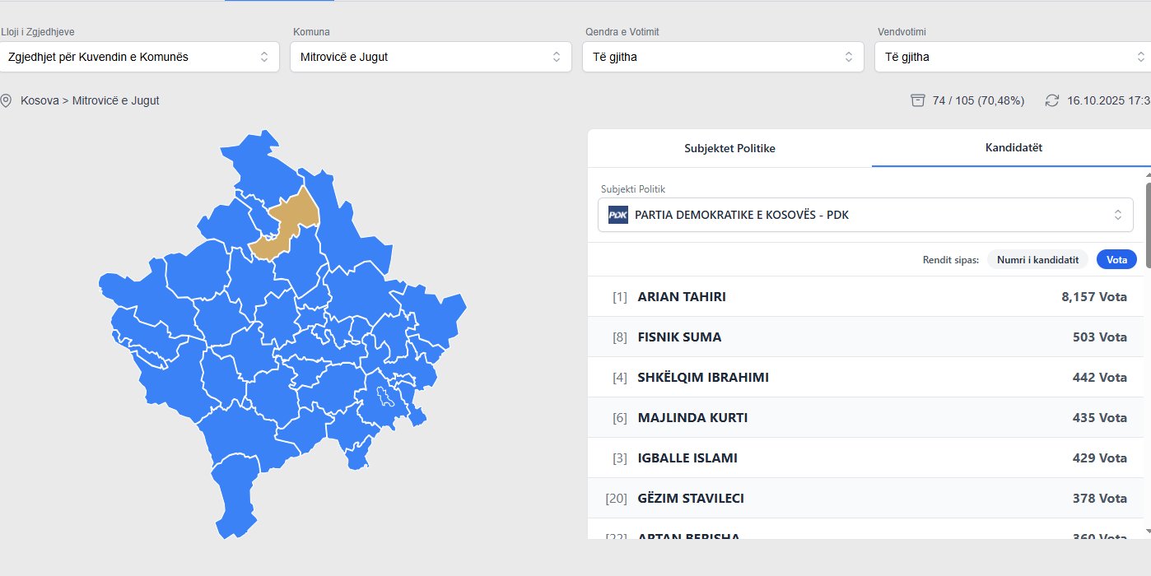Select candidate ARIAN TAHIRI row
The height and width of the screenshot is (576, 1151).
tap(864, 296)
